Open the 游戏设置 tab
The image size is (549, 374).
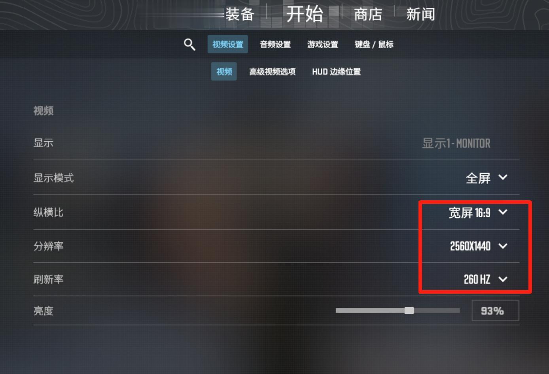(323, 44)
